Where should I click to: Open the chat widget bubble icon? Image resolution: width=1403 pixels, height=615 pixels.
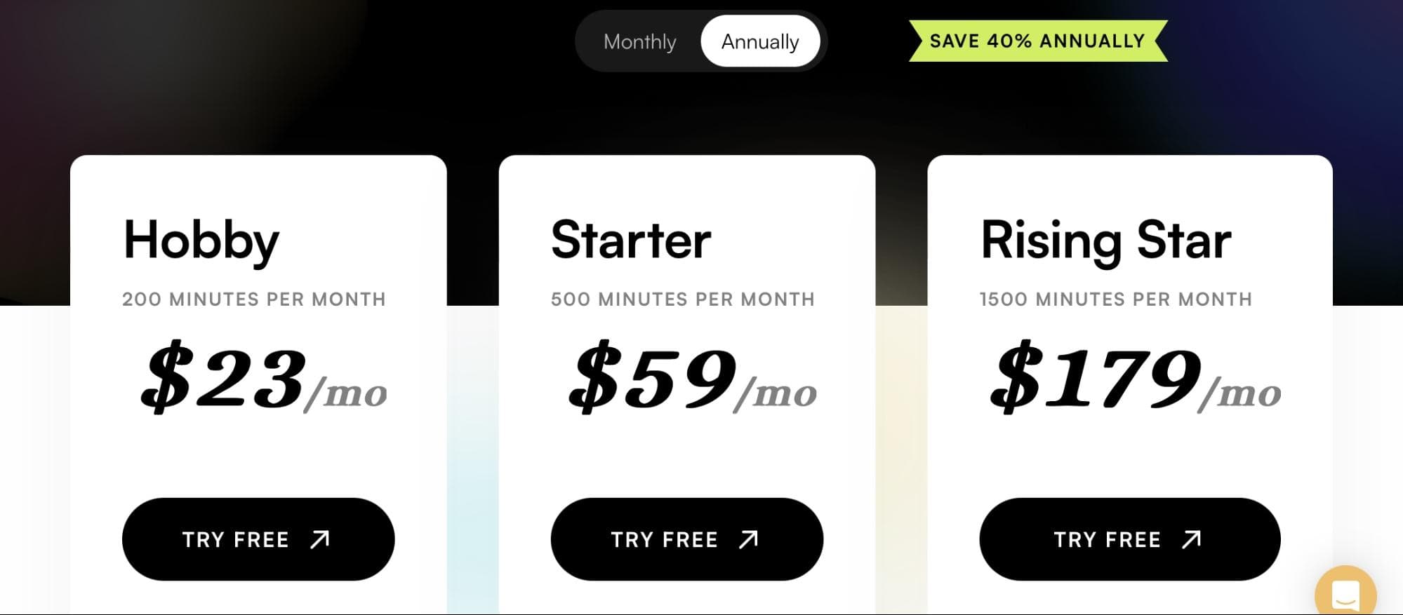coord(1345,593)
